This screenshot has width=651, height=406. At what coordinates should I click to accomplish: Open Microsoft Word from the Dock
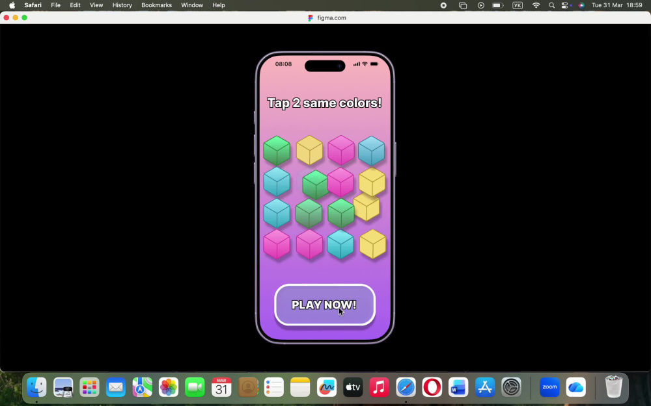458,387
